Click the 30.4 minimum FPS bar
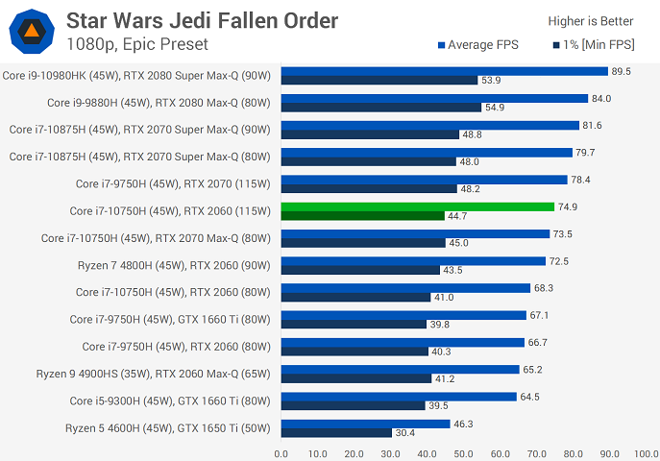 [336, 433]
